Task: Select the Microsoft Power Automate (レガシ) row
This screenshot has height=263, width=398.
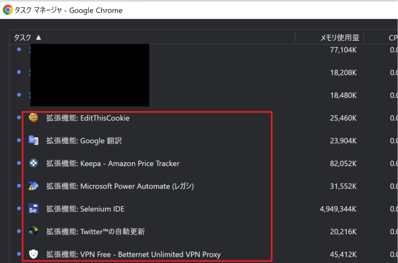Action: point(204,186)
